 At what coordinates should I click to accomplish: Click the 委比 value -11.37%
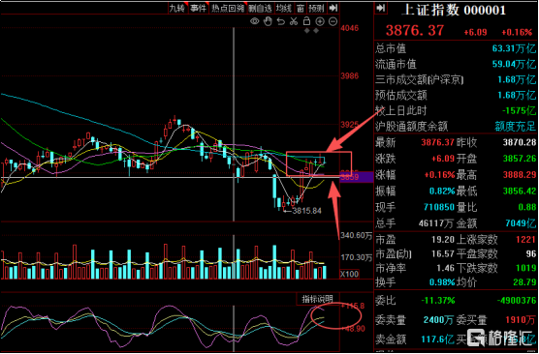438,301
